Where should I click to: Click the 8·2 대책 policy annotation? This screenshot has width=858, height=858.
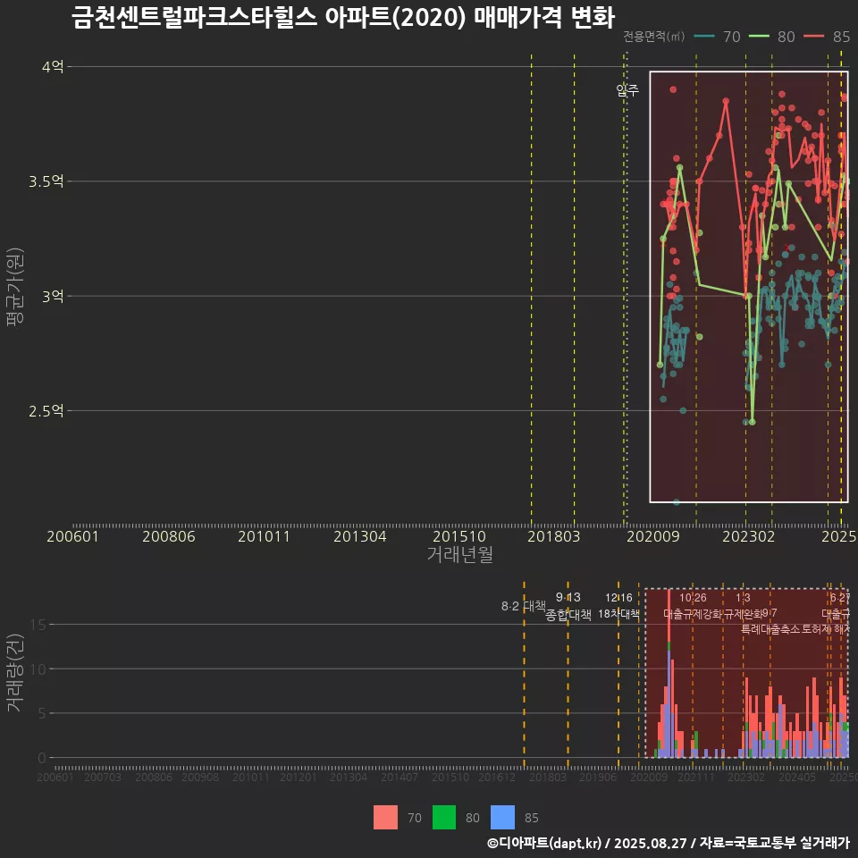[x=524, y=606]
